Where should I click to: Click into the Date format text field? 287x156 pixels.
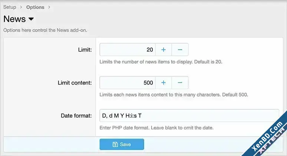pyautogui.click(x=189, y=115)
